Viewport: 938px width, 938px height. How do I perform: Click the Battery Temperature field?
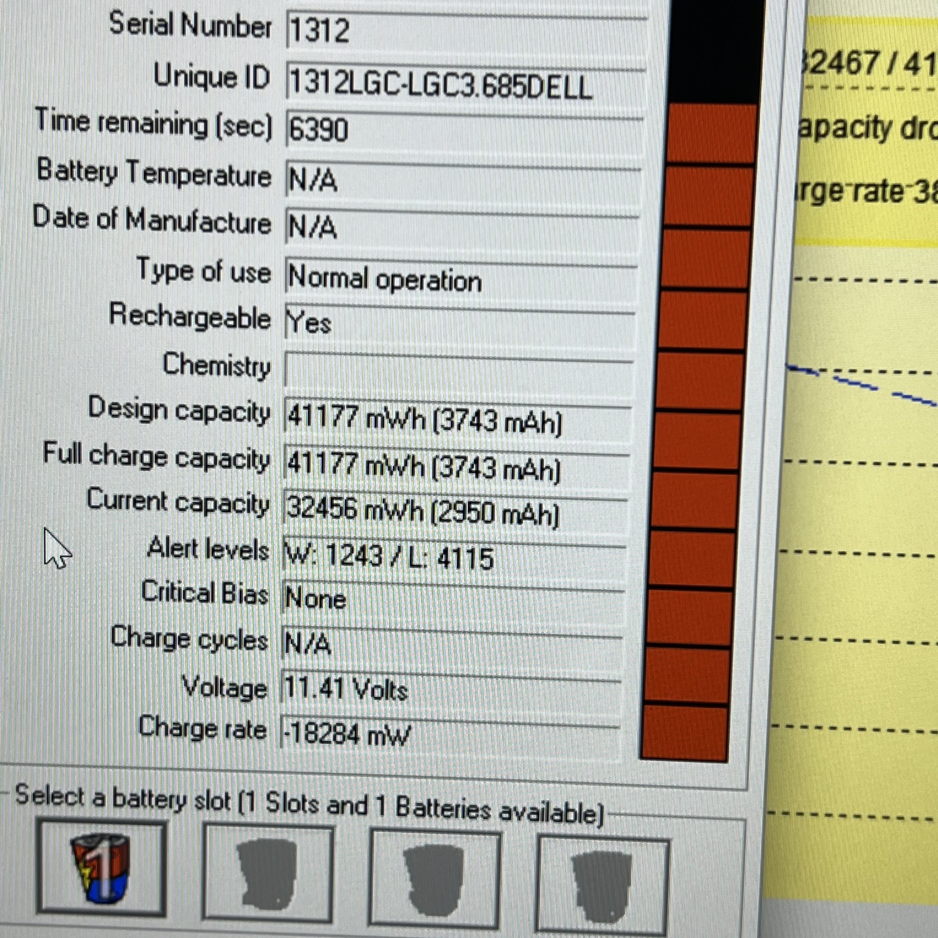coord(462,180)
